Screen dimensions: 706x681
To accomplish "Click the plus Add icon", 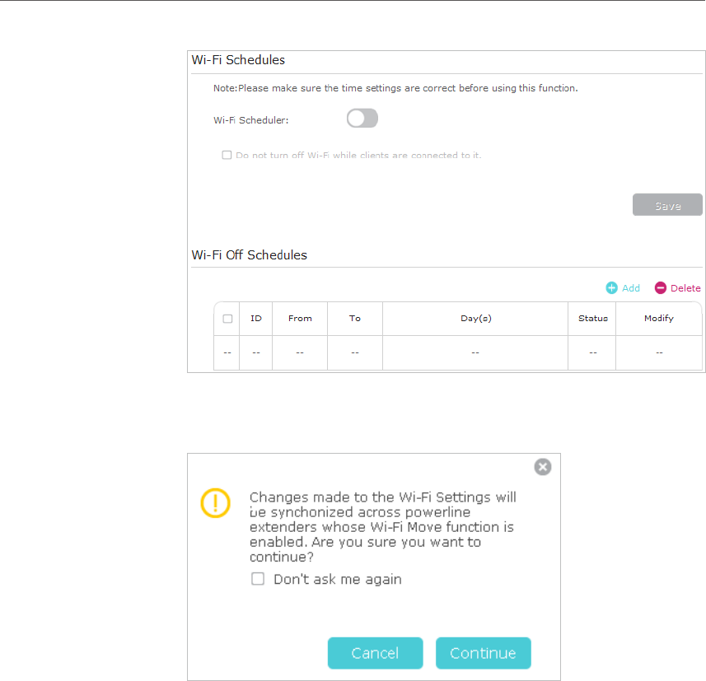I will point(611,288).
